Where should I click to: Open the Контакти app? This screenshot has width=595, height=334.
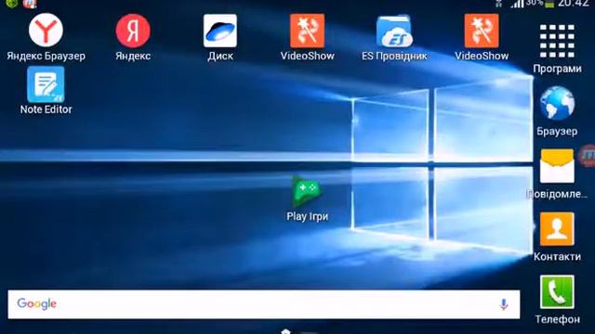(557, 229)
